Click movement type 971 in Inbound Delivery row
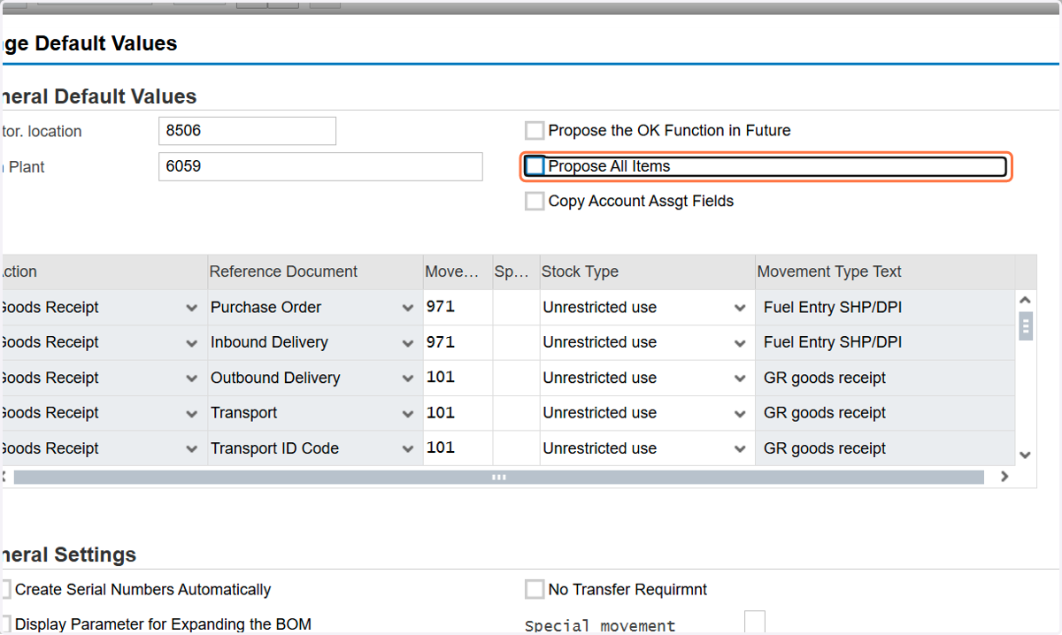1062x635 pixels. [x=458, y=342]
